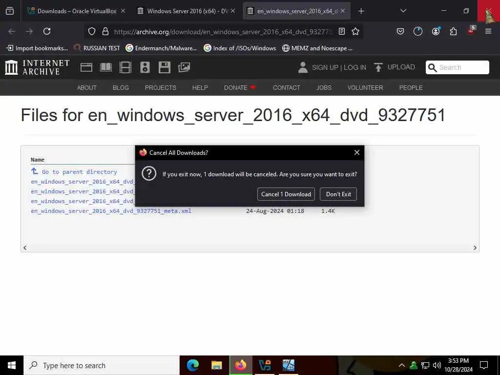Open CONTACT in archive navigation

coord(286,88)
